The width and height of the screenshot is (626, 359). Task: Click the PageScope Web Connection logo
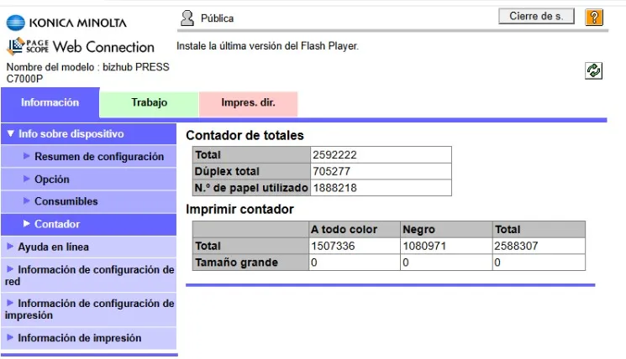[81, 47]
